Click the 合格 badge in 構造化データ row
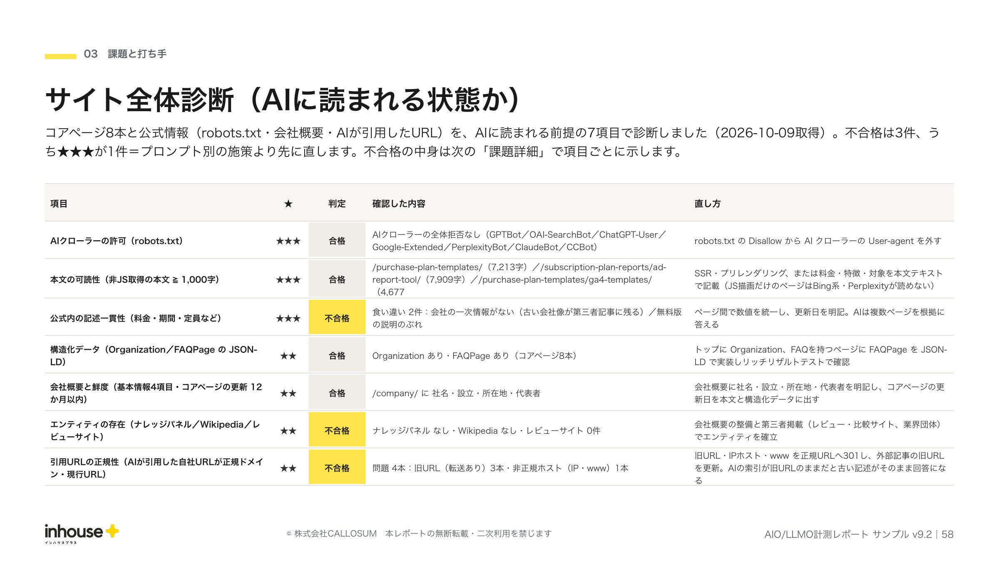Screen dimensions: 999x562 click(x=337, y=356)
